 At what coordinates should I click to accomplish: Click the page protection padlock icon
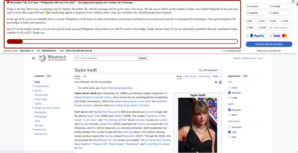(x=220, y=82)
